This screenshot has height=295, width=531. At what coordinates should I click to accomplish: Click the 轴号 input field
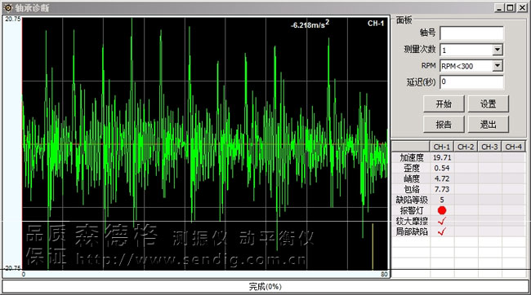tap(471, 33)
